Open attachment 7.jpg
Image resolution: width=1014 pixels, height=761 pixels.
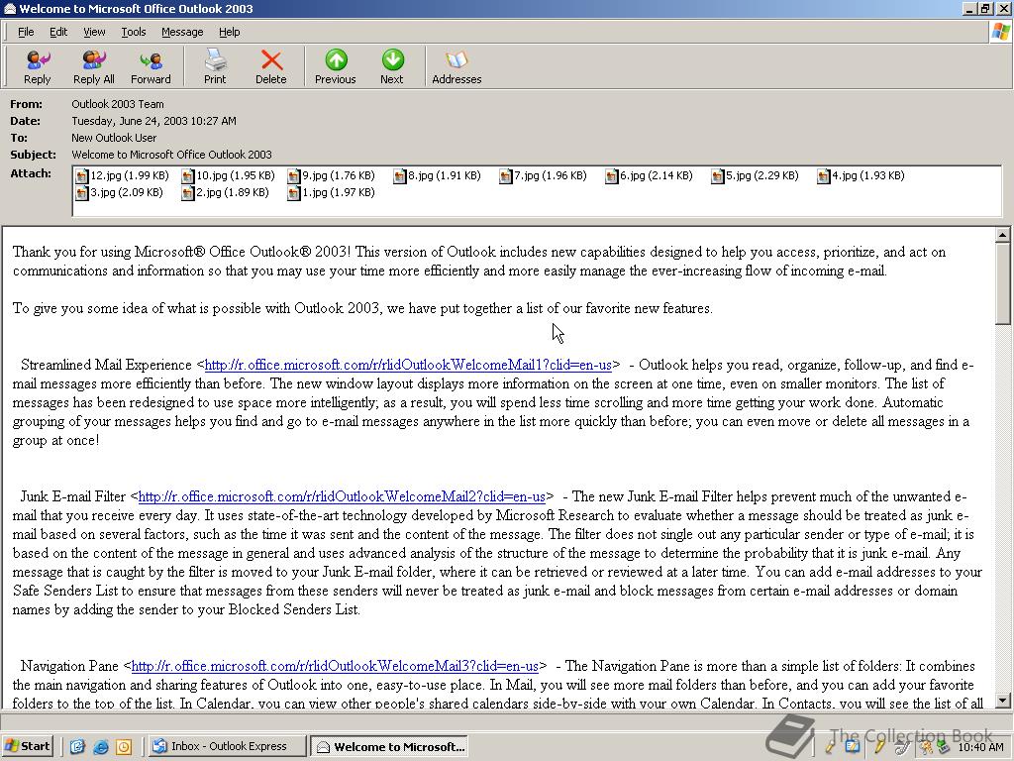544,175
